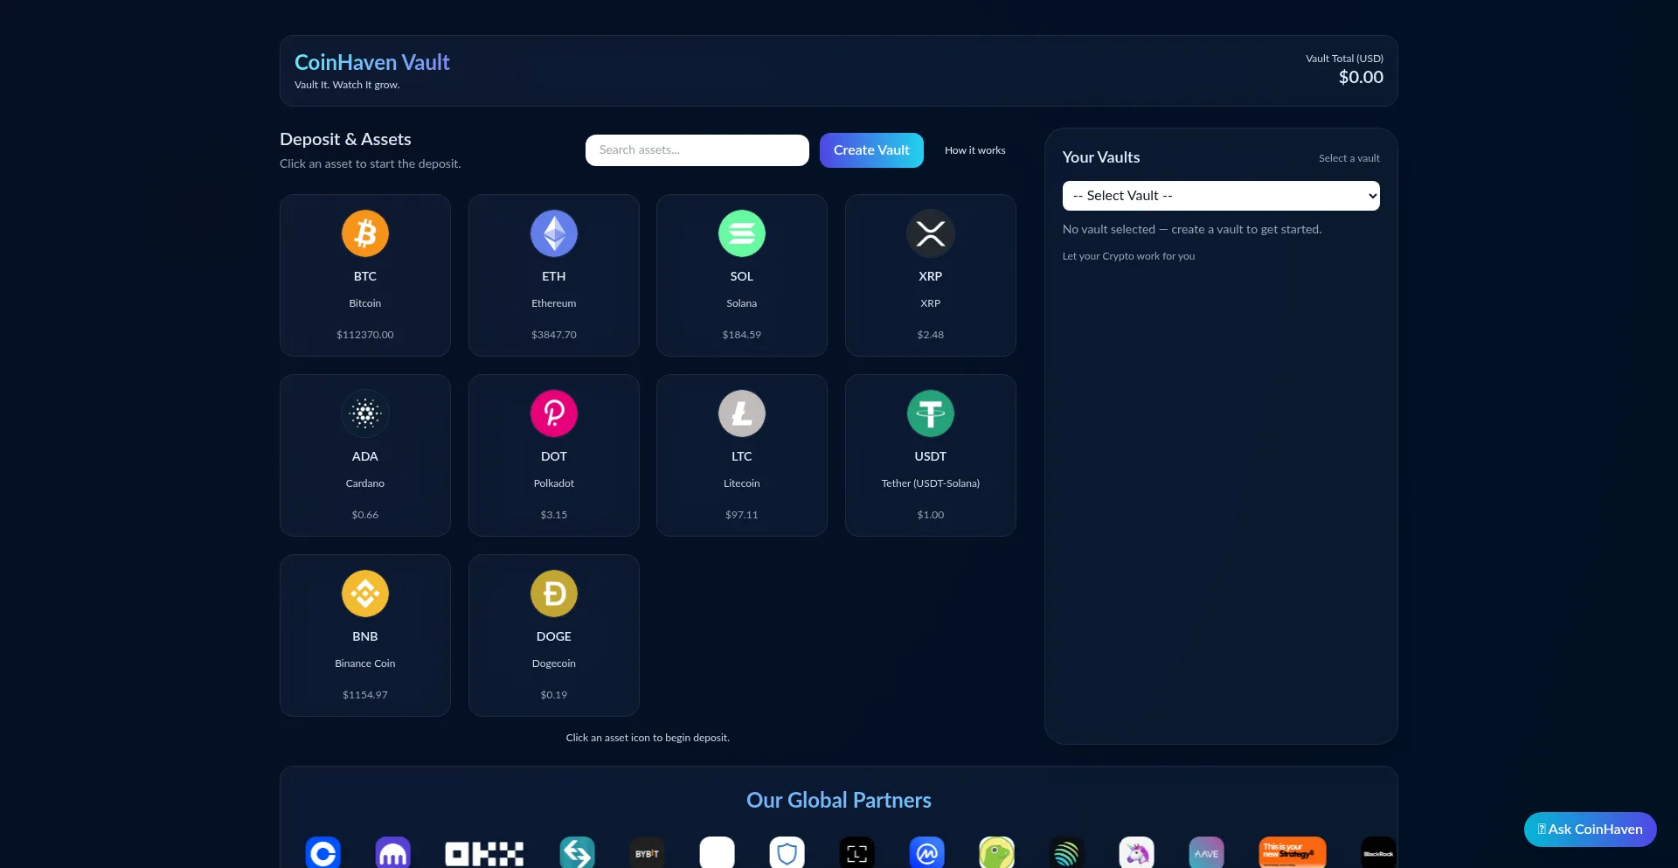Click the SOL price $184.59
The image size is (1678, 868).
tap(742, 335)
